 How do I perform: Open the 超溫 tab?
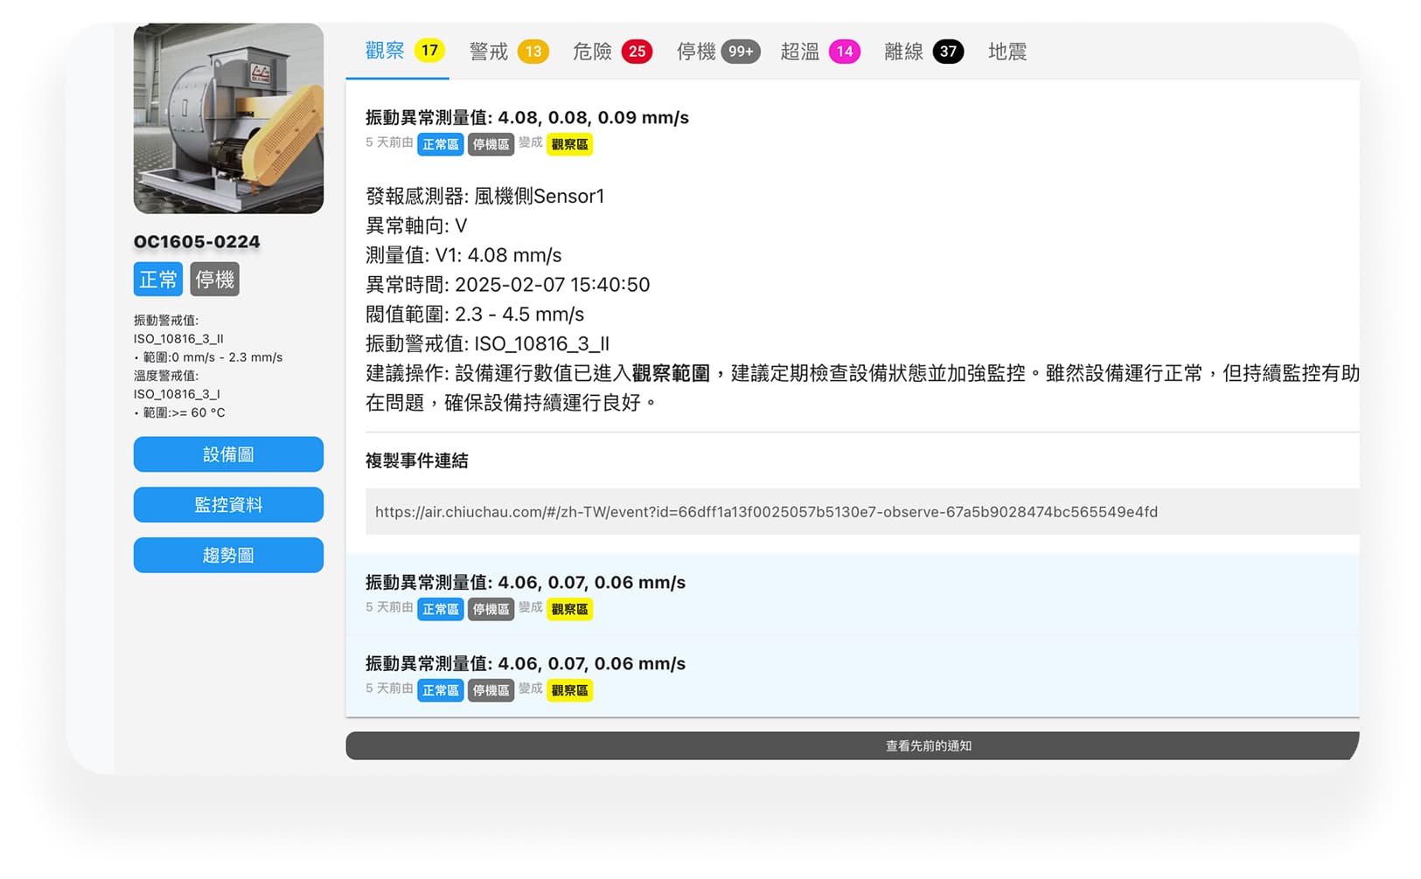tap(799, 52)
